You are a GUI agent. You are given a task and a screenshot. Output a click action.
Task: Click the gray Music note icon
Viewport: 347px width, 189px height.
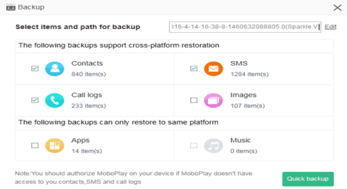(x=213, y=146)
